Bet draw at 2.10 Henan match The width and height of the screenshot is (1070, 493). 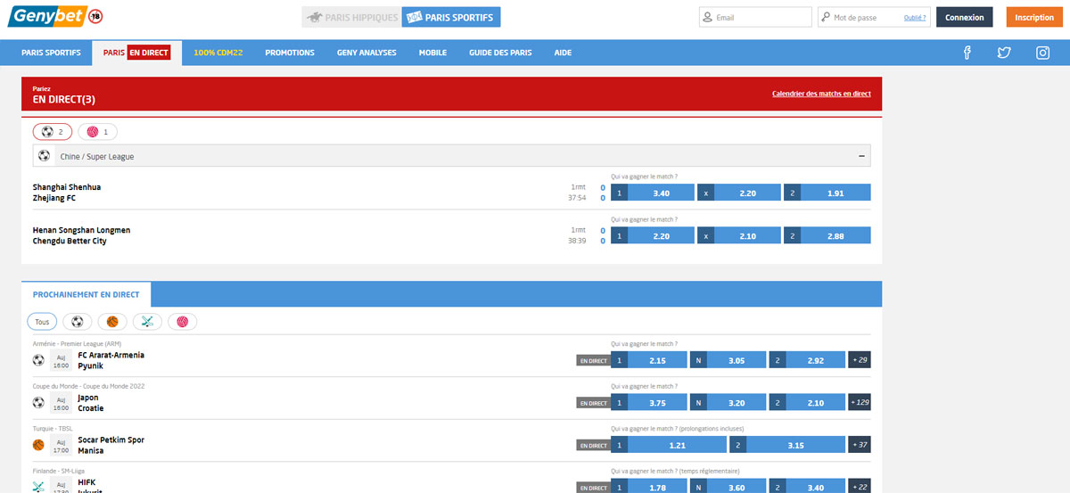click(739, 235)
